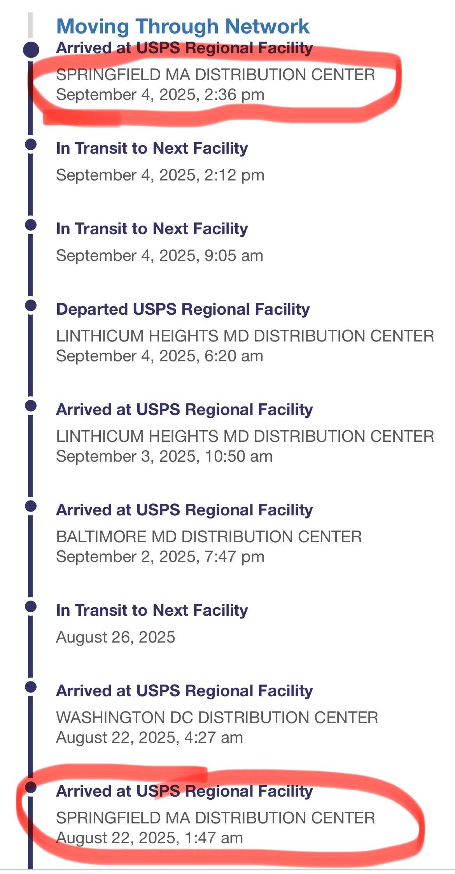
Task: Click the "September 2, 2025, 7:47 pm" timestamp
Action: [x=160, y=557]
